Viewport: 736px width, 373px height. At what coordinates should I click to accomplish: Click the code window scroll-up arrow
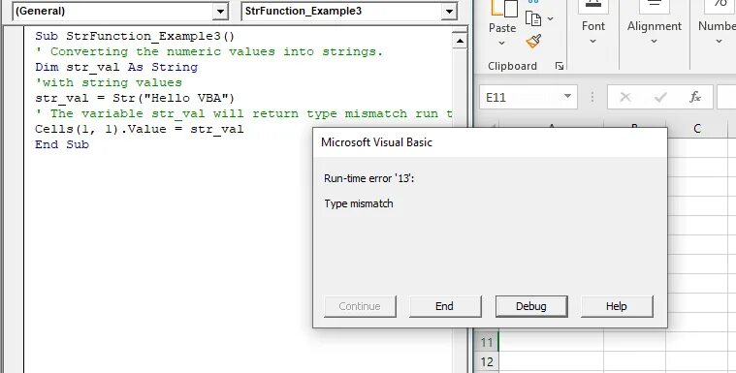(460, 42)
